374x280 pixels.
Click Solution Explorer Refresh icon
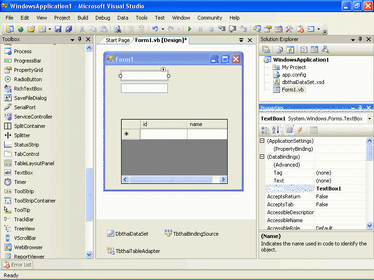[290, 49]
